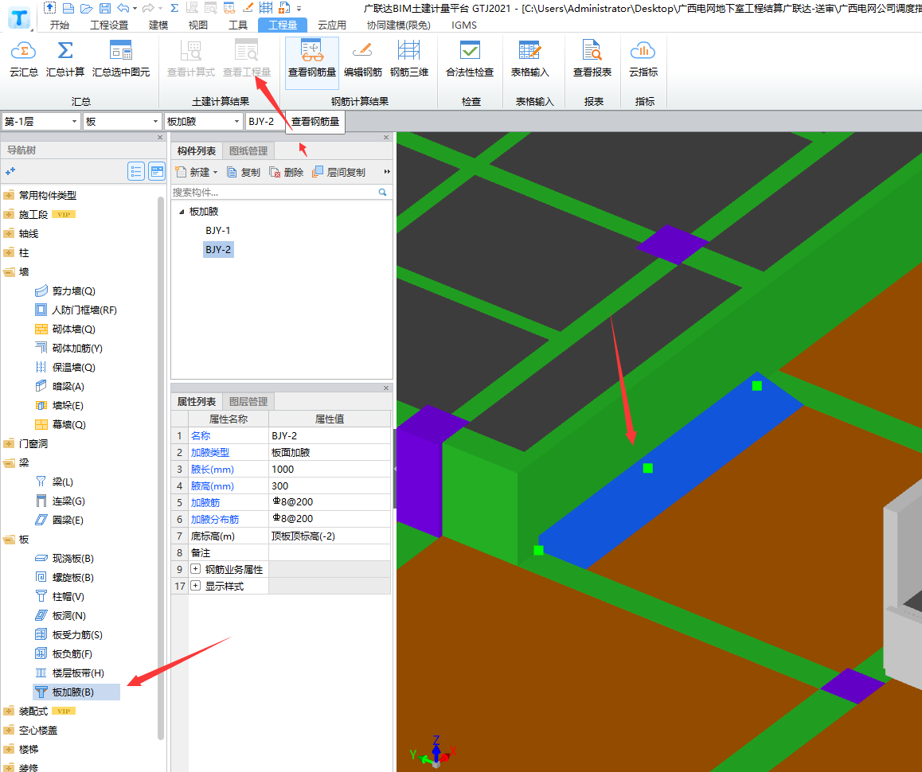Image resolution: width=922 pixels, height=772 pixels.
Task: Expand the 柱 folder in navigation tree
Action: click(x=9, y=253)
